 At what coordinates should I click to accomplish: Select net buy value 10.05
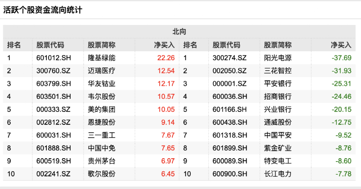(166, 109)
